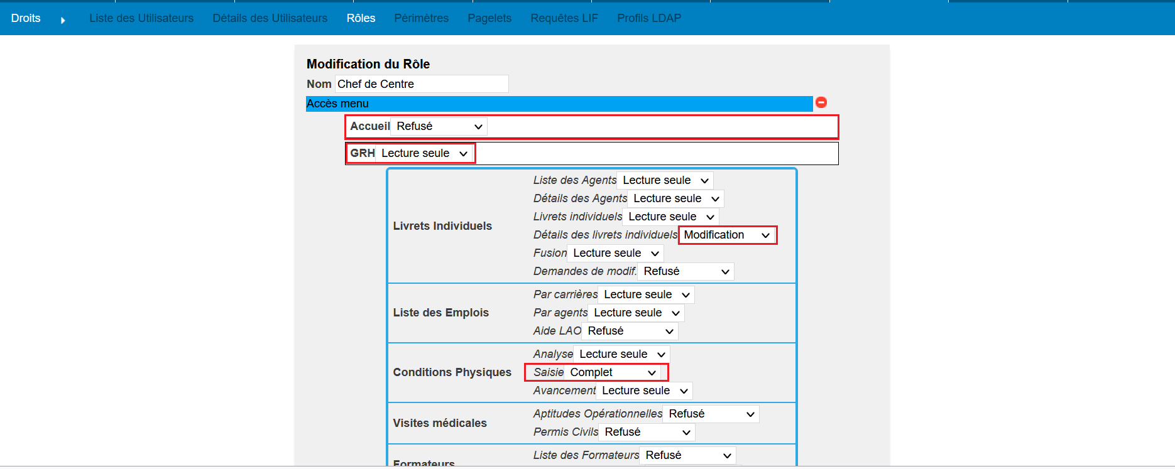Image resolution: width=1175 pixels, height=469 pixels.
Task: Select the Aptitudes Opérationnelles dropdown
Action: [711, 414]
